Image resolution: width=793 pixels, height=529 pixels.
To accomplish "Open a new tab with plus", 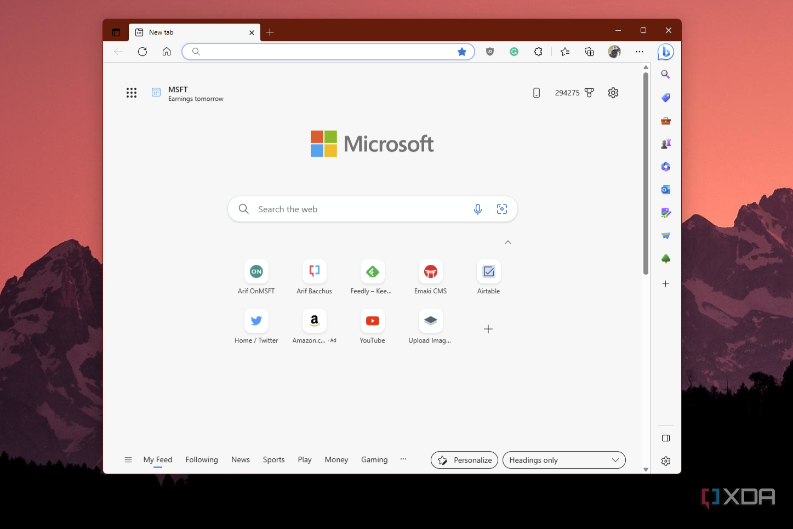I will click(x=270, y=32).
